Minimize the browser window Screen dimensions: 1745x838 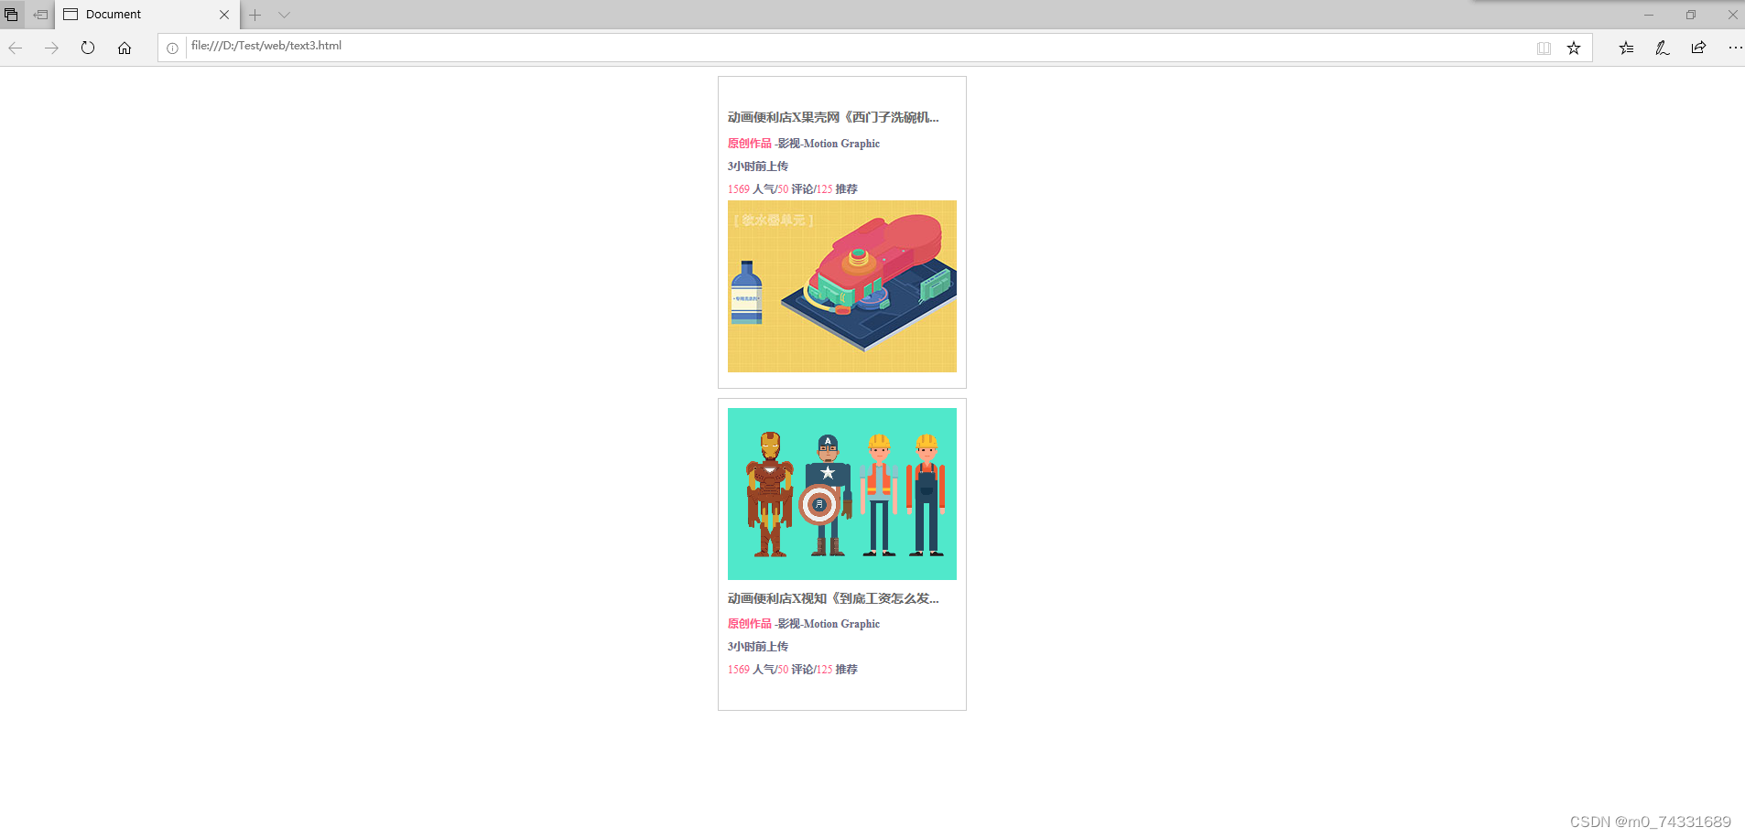pyautogui.click(x=1649, y=15)
